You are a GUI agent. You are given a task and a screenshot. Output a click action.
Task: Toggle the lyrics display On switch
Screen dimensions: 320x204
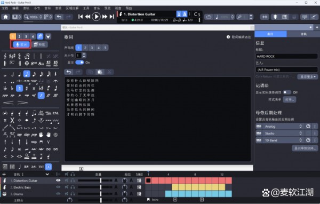click(x=79, y=62)
